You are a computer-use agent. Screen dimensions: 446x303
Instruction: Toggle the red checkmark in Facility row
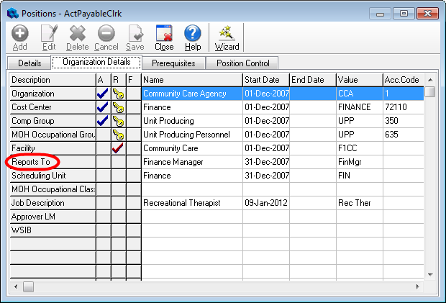118,148
